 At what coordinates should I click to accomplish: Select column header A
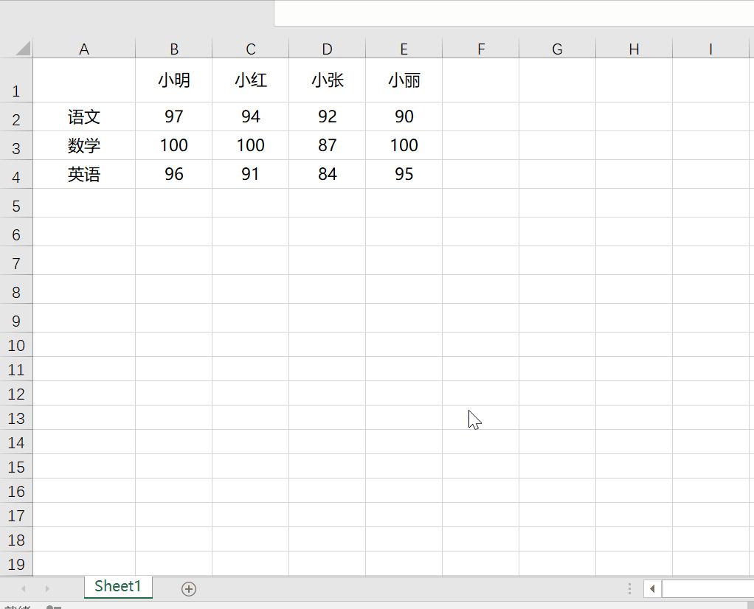(83, 48)
